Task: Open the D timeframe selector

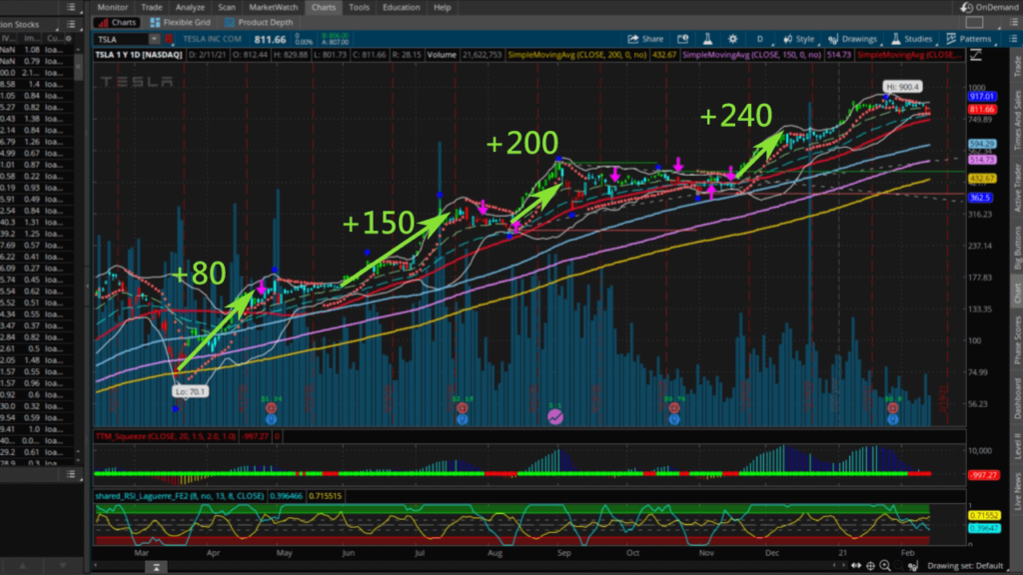Action: (x=759, y=39)
